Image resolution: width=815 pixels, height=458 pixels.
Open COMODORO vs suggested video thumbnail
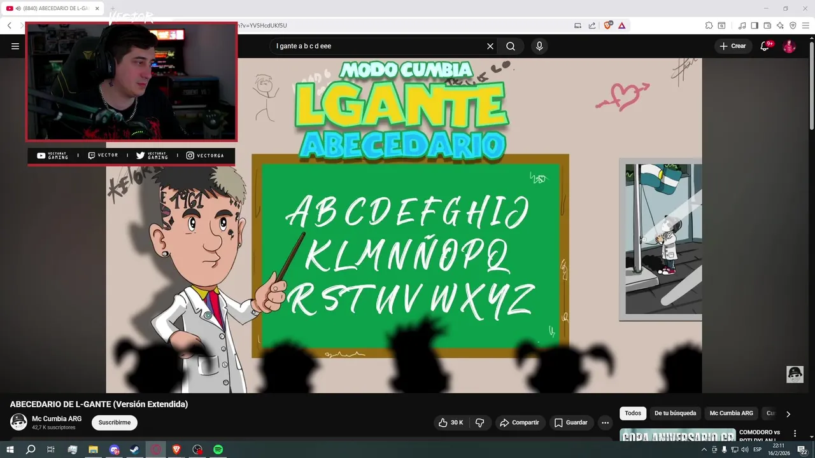pos(677,435)
